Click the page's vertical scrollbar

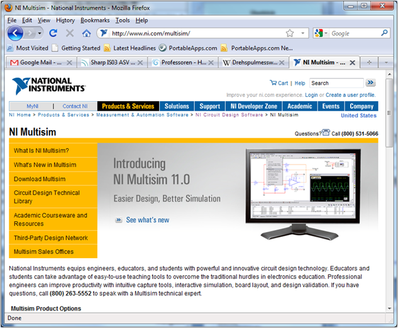pyautogui.click(x=390, y=189)
